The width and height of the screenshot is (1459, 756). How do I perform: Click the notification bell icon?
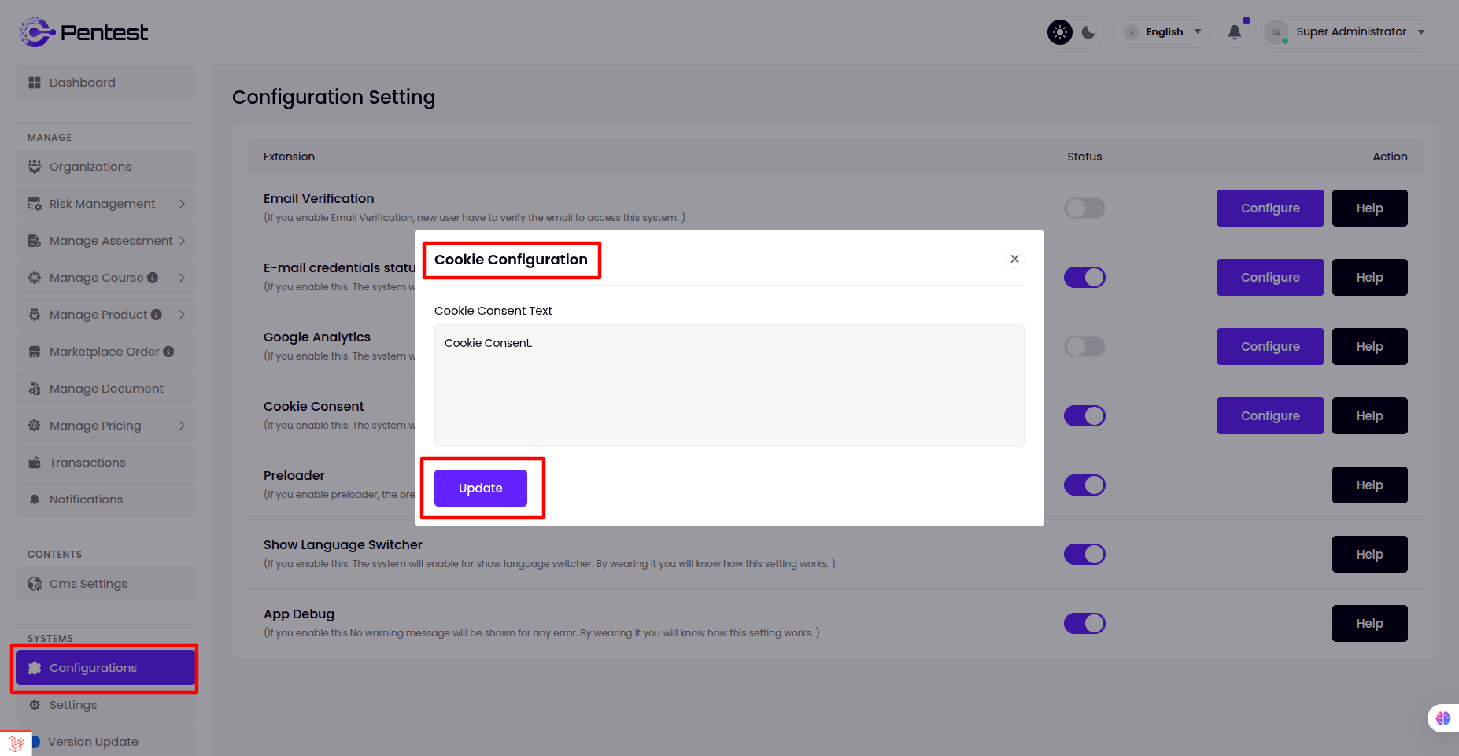coord(1234,32)
